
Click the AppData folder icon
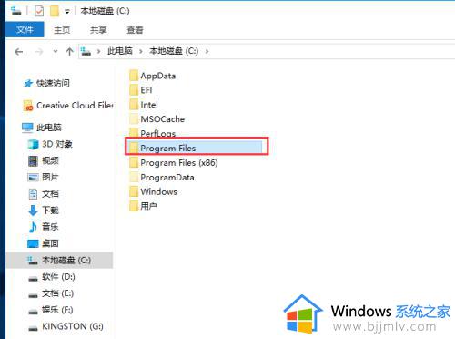[x=134, y=76]
